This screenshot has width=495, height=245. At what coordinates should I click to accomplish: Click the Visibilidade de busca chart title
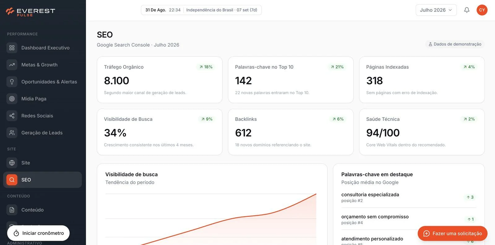(131, 174)
